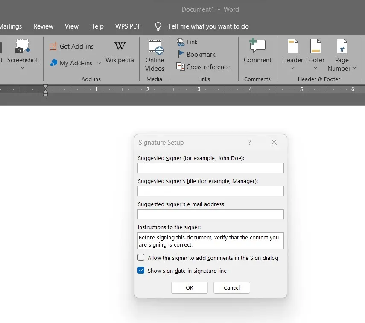Open the Header dropdown
This screenshot has width=365, height=323.
[x=292, y=68]
